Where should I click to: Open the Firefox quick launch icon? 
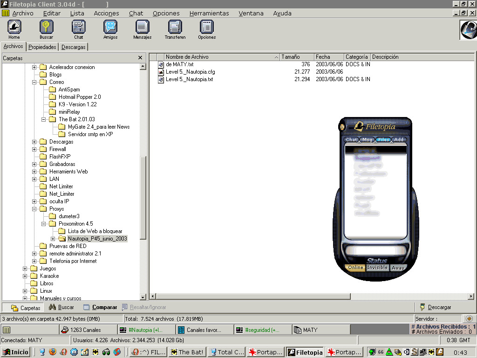tap(53, 352)
